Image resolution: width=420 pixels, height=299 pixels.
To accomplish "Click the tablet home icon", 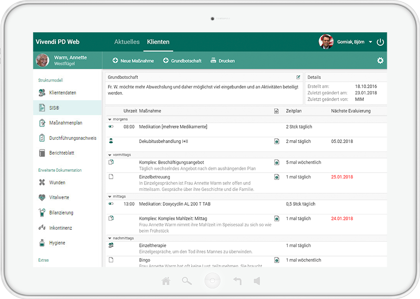I will pos(166,281).
